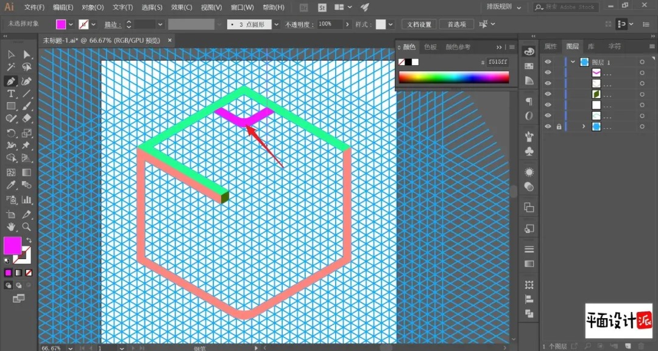Select the Artboard tool
Screen dimensions: 658x351
tap(11, 215)
